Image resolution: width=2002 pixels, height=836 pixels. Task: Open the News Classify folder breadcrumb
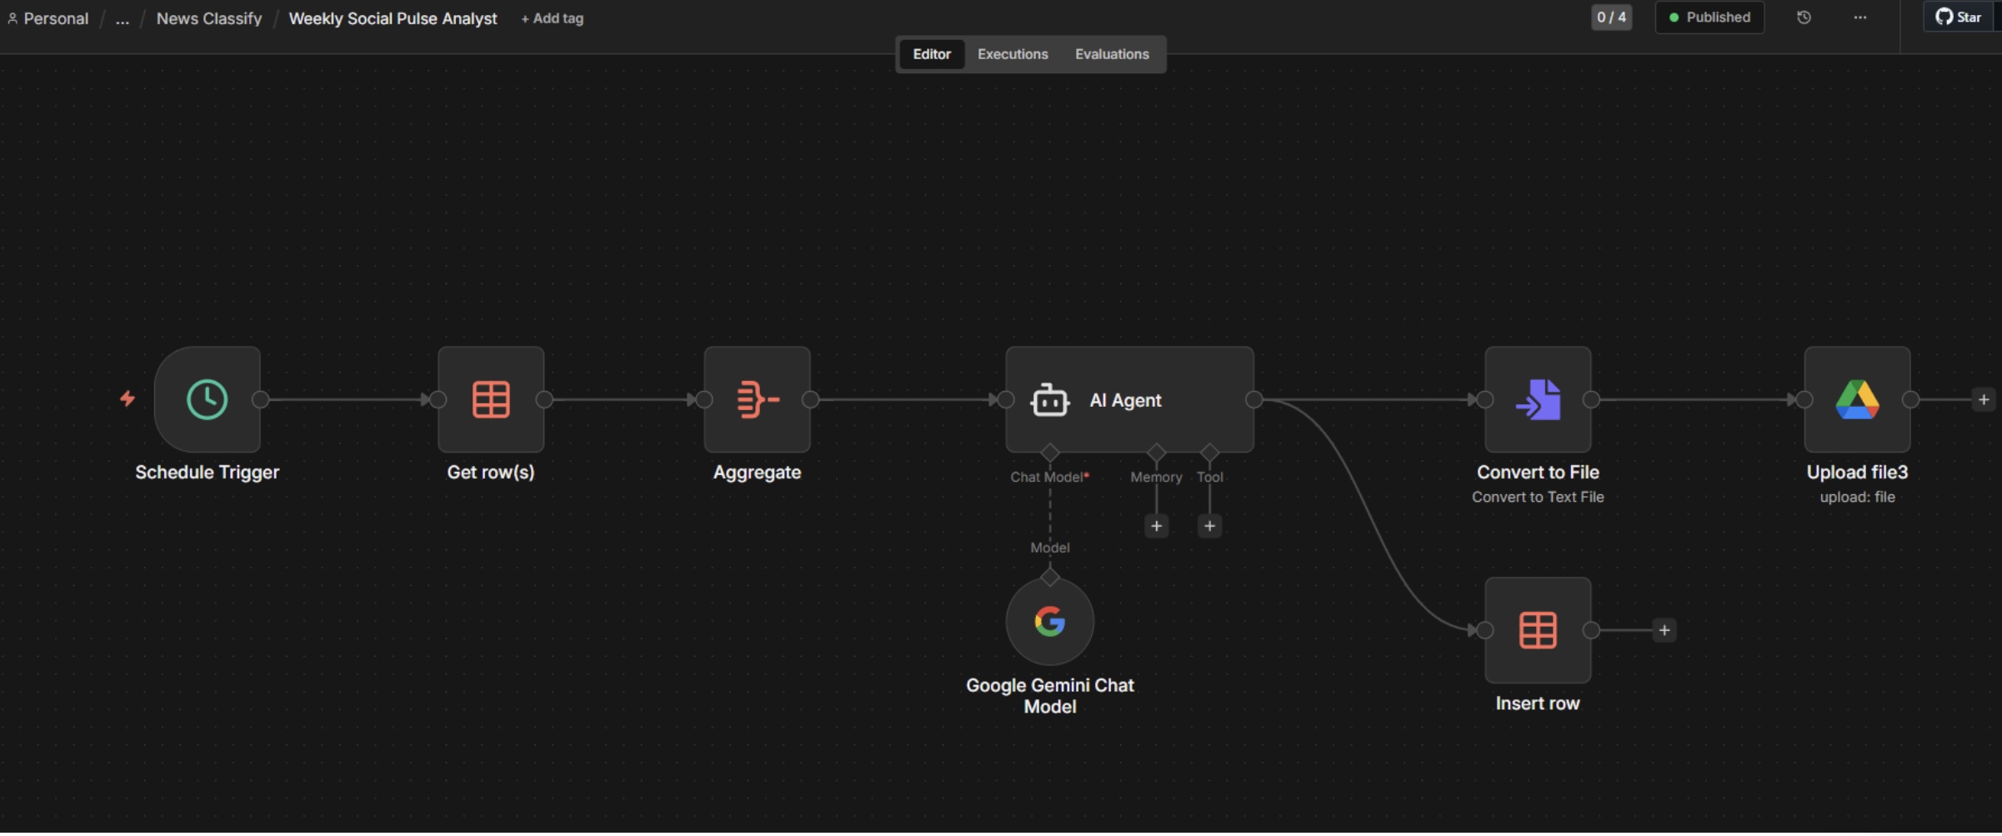[209, 18]
